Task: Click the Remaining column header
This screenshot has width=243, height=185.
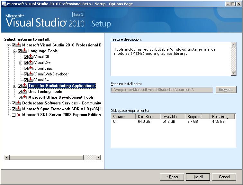Action: click(222, 116)
